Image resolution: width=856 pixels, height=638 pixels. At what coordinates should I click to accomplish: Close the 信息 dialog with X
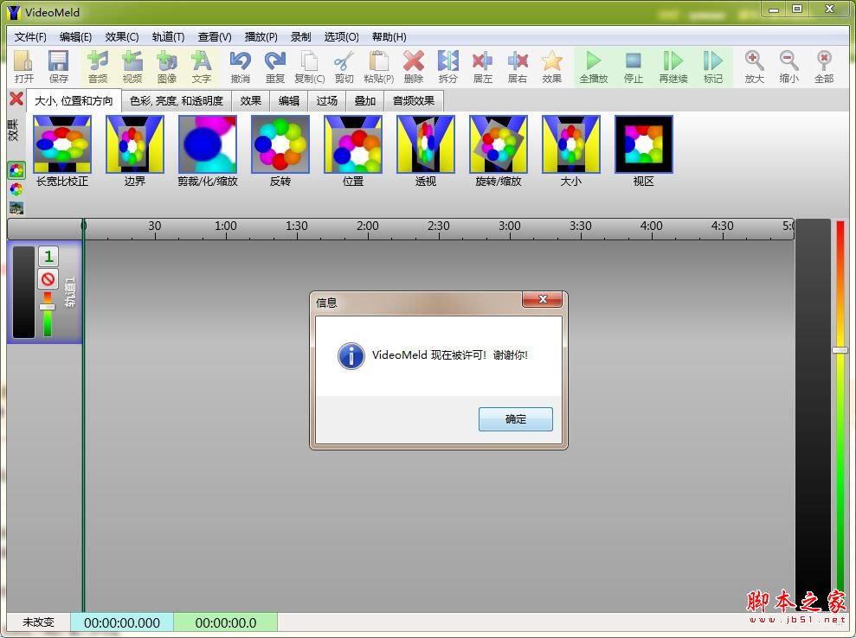(x=542, y=299)
